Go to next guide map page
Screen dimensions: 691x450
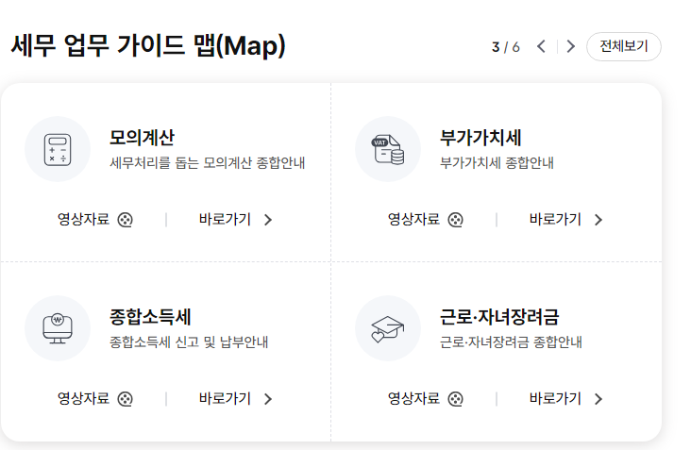570,47
